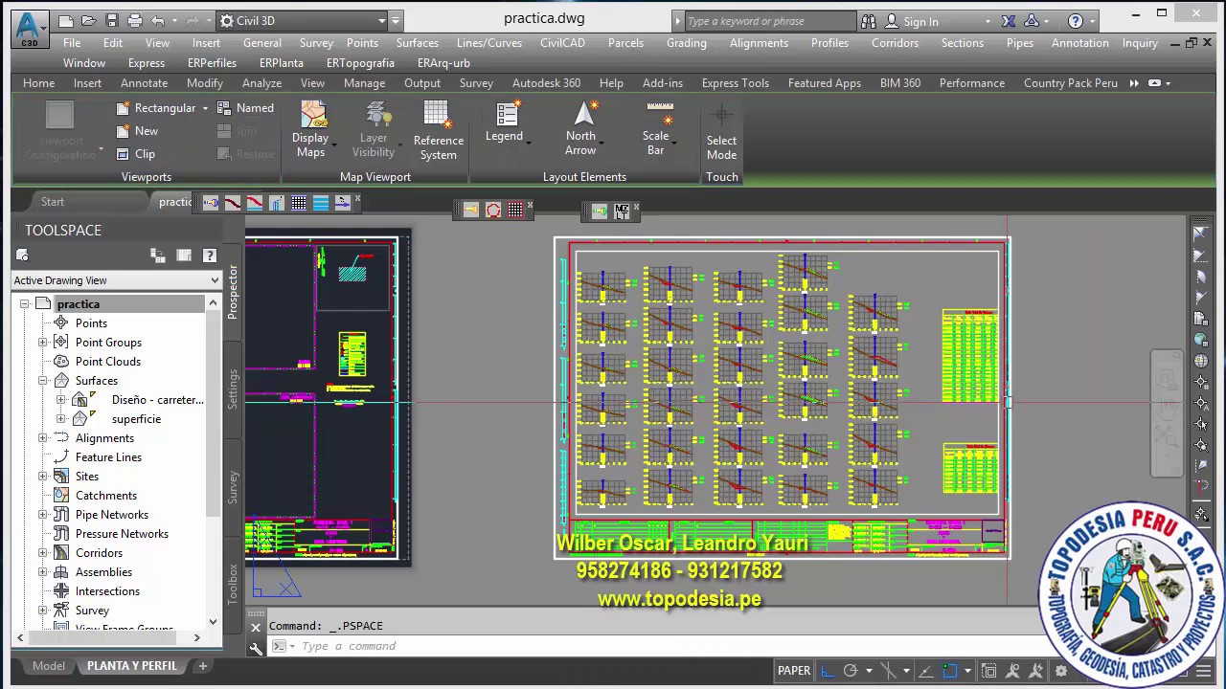The height and width of the screenshot is (689, 1226).
Task: Close the command line with X button
Action: tap(256, 627)
